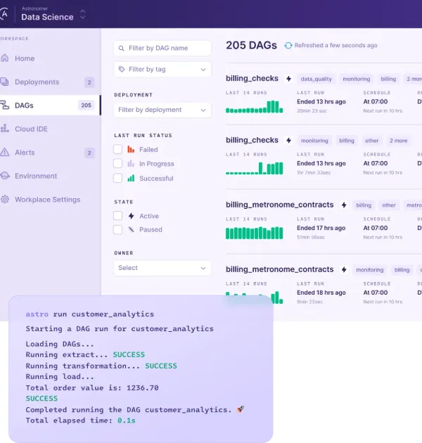The width and height of the screenshot is (422, 443).
Task: Click the green Successful bars icon
Action: click(131, 178)
